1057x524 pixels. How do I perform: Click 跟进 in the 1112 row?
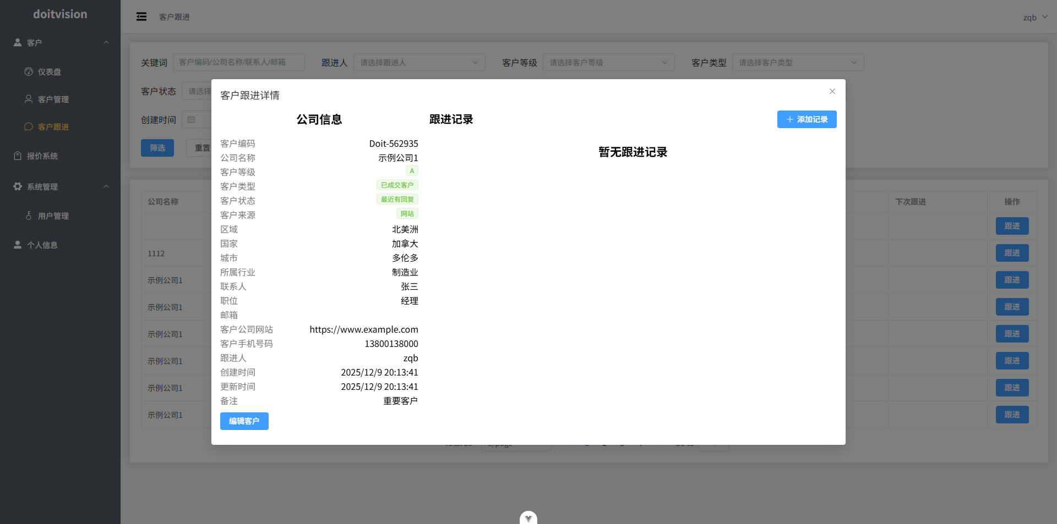(1012, 253)
